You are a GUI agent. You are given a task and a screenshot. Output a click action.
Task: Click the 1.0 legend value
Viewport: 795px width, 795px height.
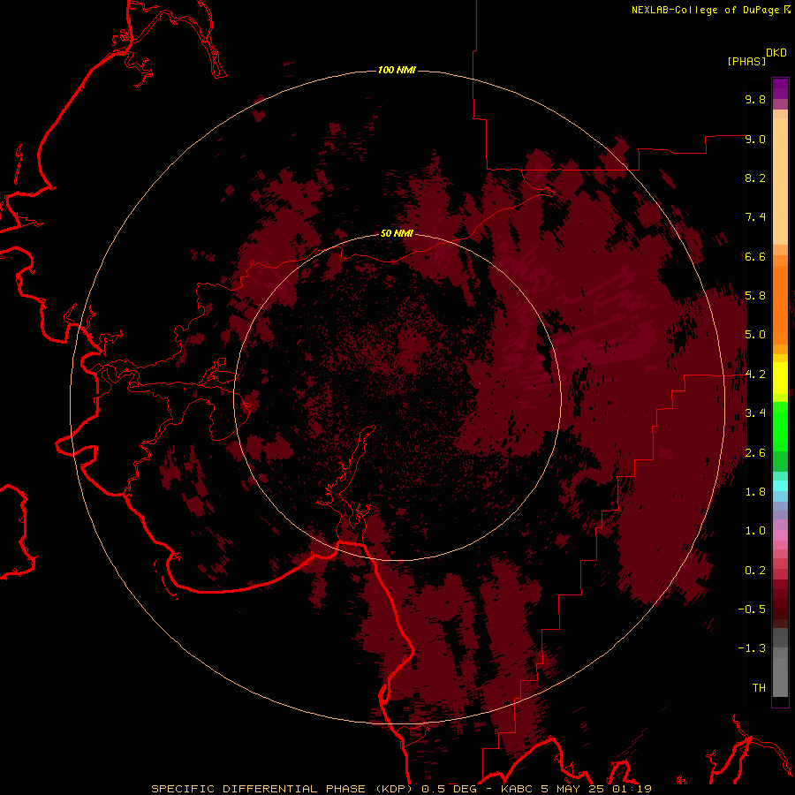[x=755, y=531]
